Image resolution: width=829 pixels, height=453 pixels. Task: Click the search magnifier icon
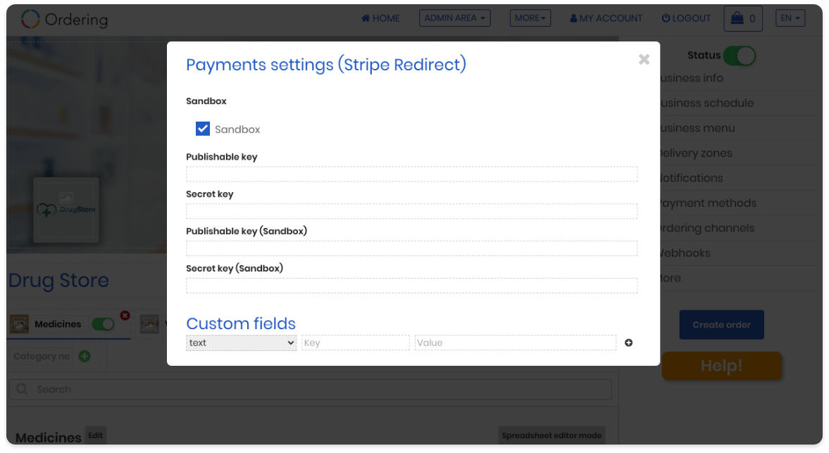[x=22, y=389]
